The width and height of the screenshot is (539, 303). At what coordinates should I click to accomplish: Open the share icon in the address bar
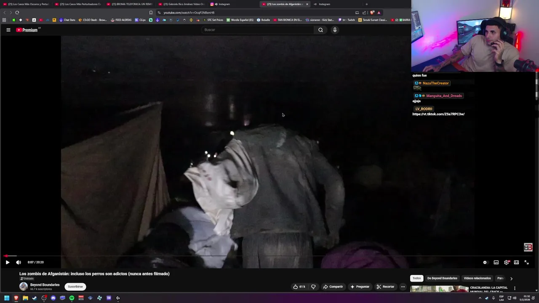364,13
